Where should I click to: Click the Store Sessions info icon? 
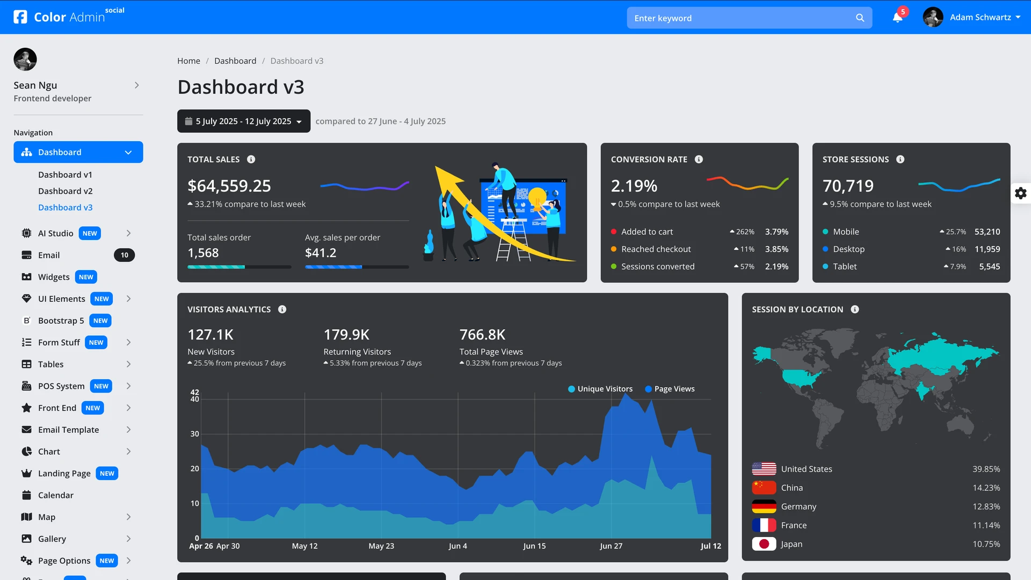(901, 160)
